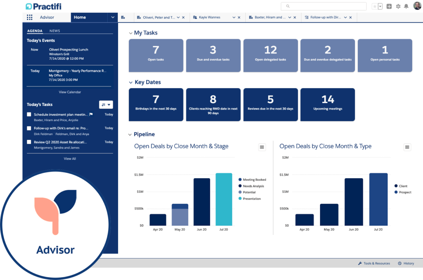Open the Home tab dropdown arrow
Image resolution: width=423 pixels, height=280 pixels.
[112, 17]
